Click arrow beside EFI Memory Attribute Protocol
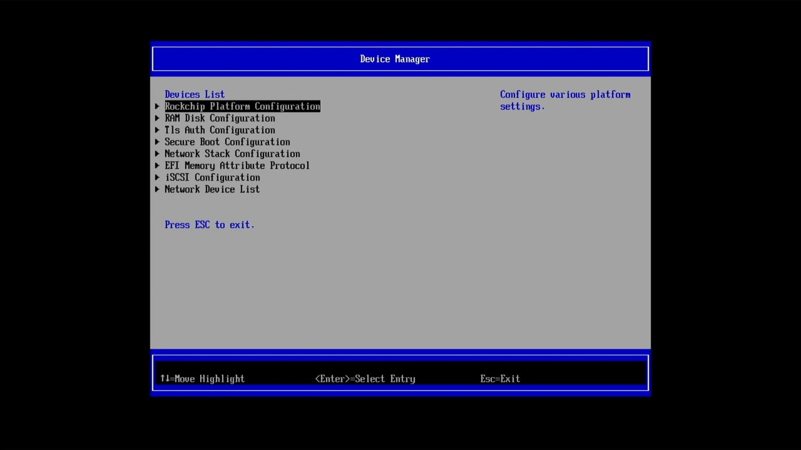 pyautogui.click(x=158, y=165)
